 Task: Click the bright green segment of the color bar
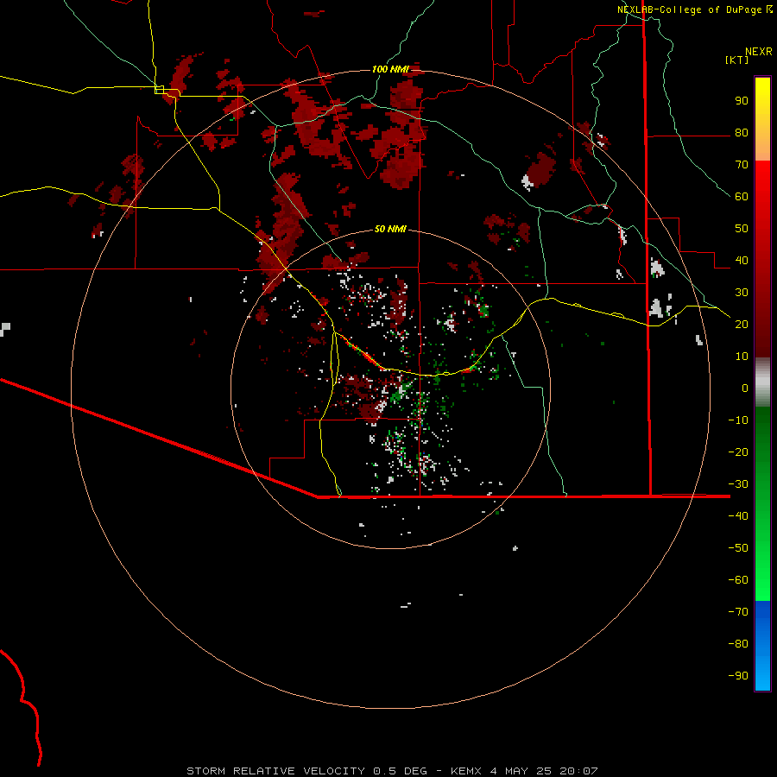762,503
